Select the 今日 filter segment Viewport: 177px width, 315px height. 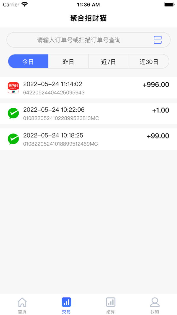[x=28, y=61]
